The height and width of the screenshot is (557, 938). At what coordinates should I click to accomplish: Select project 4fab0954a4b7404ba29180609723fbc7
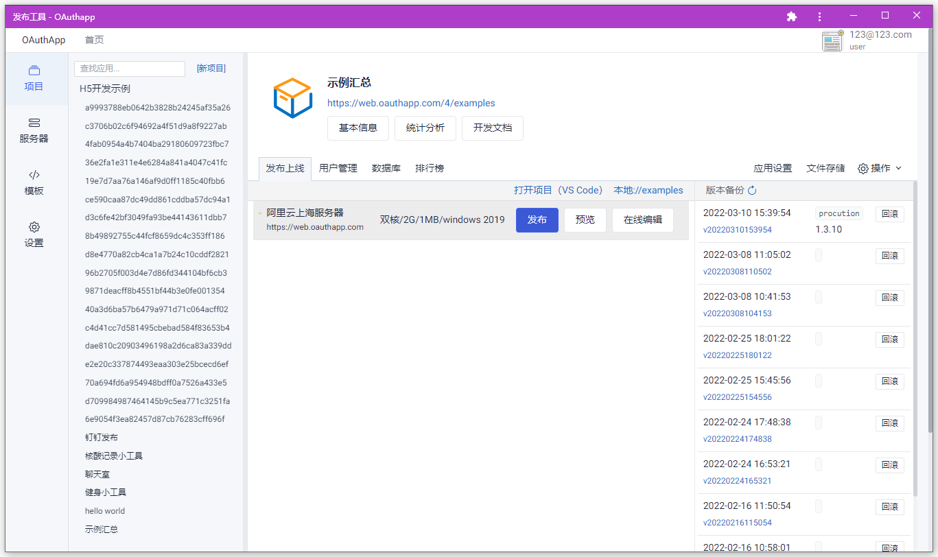pyautogui.click(x=157, y=144)
